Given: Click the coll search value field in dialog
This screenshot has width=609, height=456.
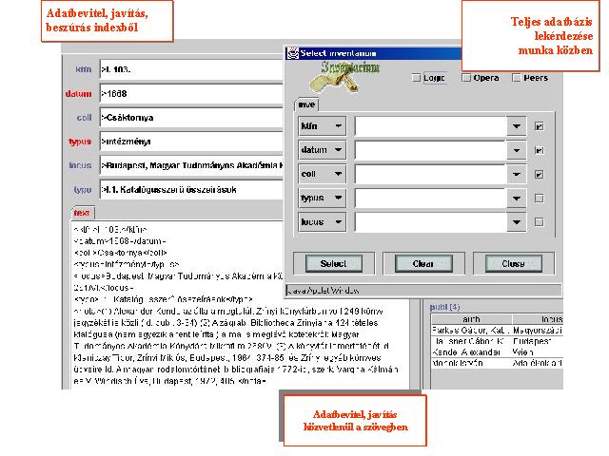Looking at the screenshot, I should coord(430,175).
